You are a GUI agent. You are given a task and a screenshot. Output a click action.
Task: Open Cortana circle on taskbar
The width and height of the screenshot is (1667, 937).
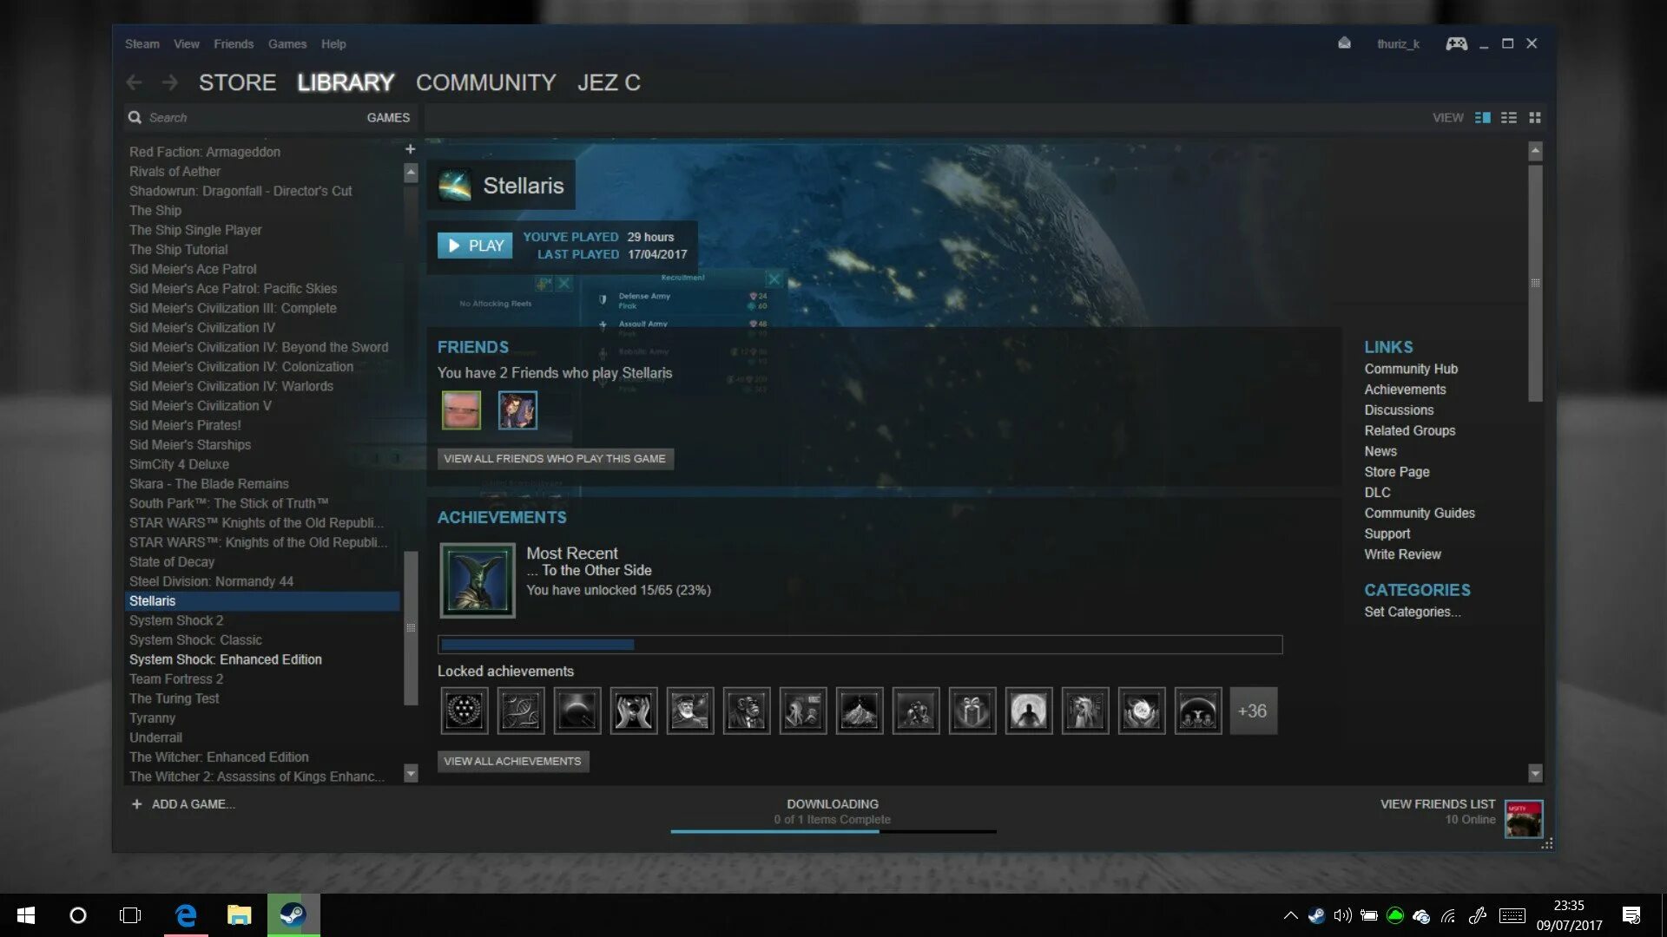(x=78, y=915)
